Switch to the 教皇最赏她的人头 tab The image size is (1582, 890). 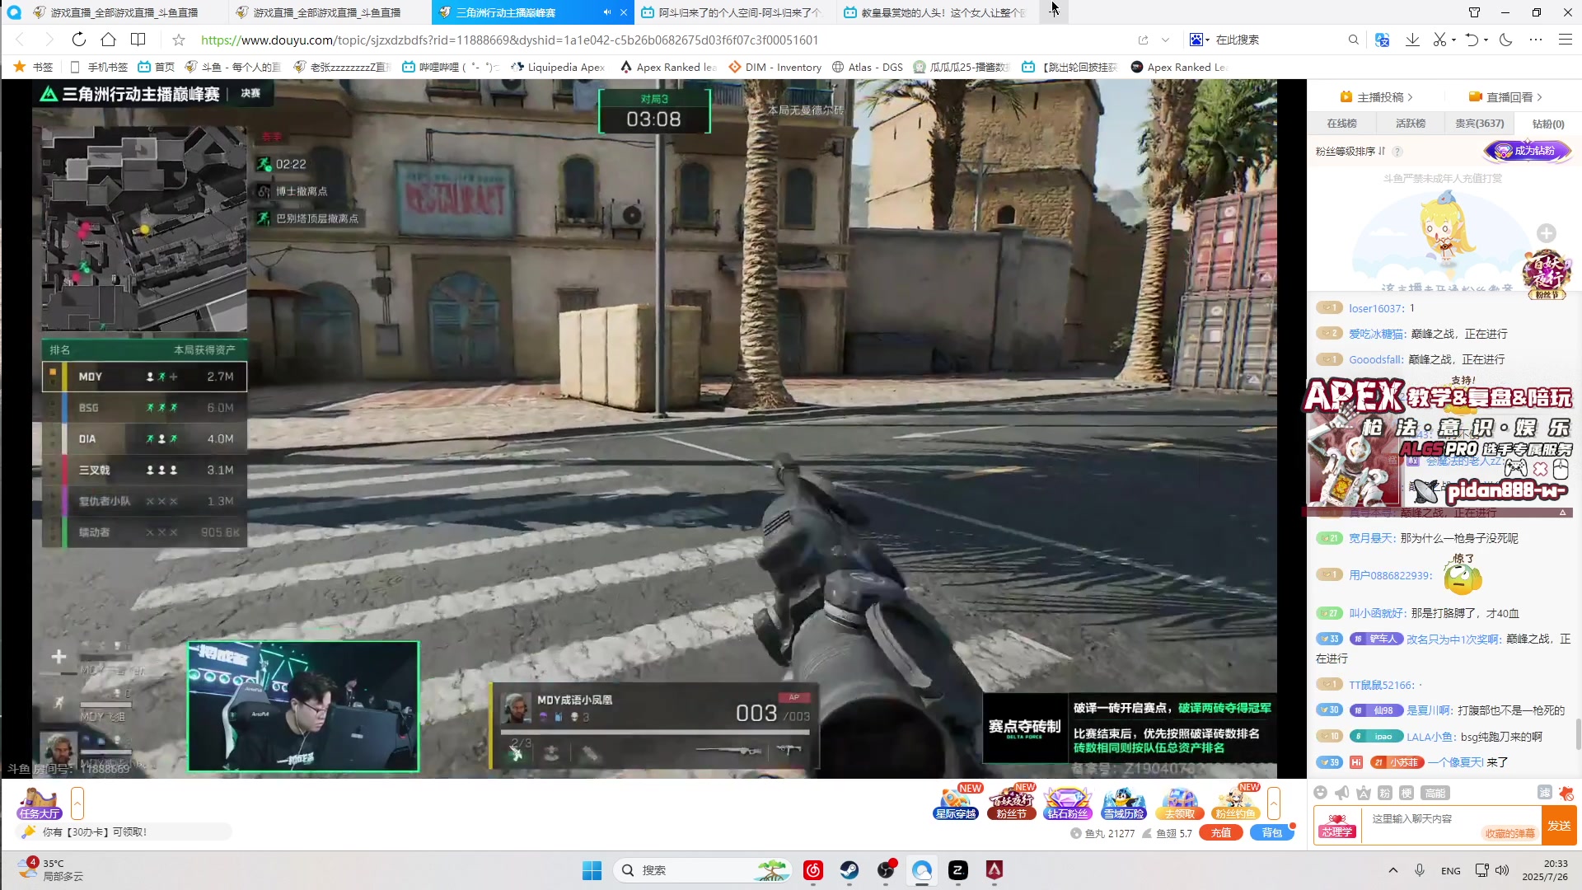[938, 12]
